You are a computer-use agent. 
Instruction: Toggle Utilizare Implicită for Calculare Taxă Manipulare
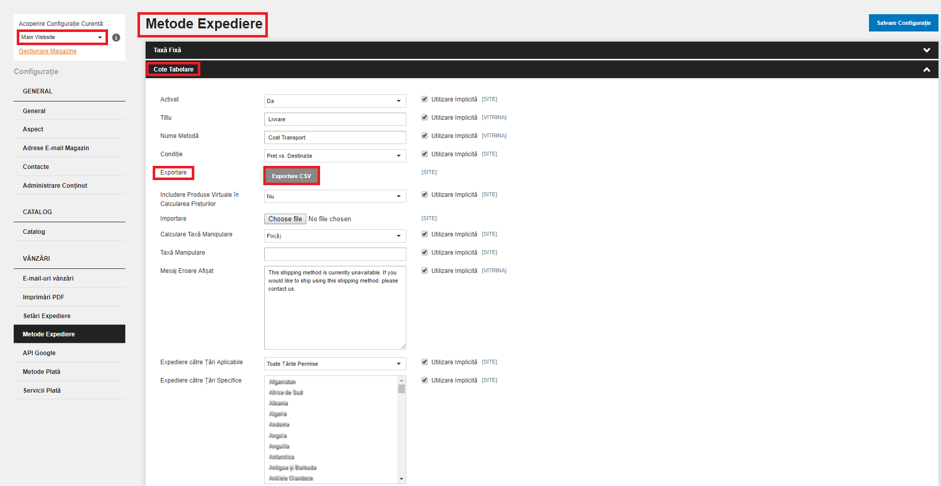pos(425,234)
